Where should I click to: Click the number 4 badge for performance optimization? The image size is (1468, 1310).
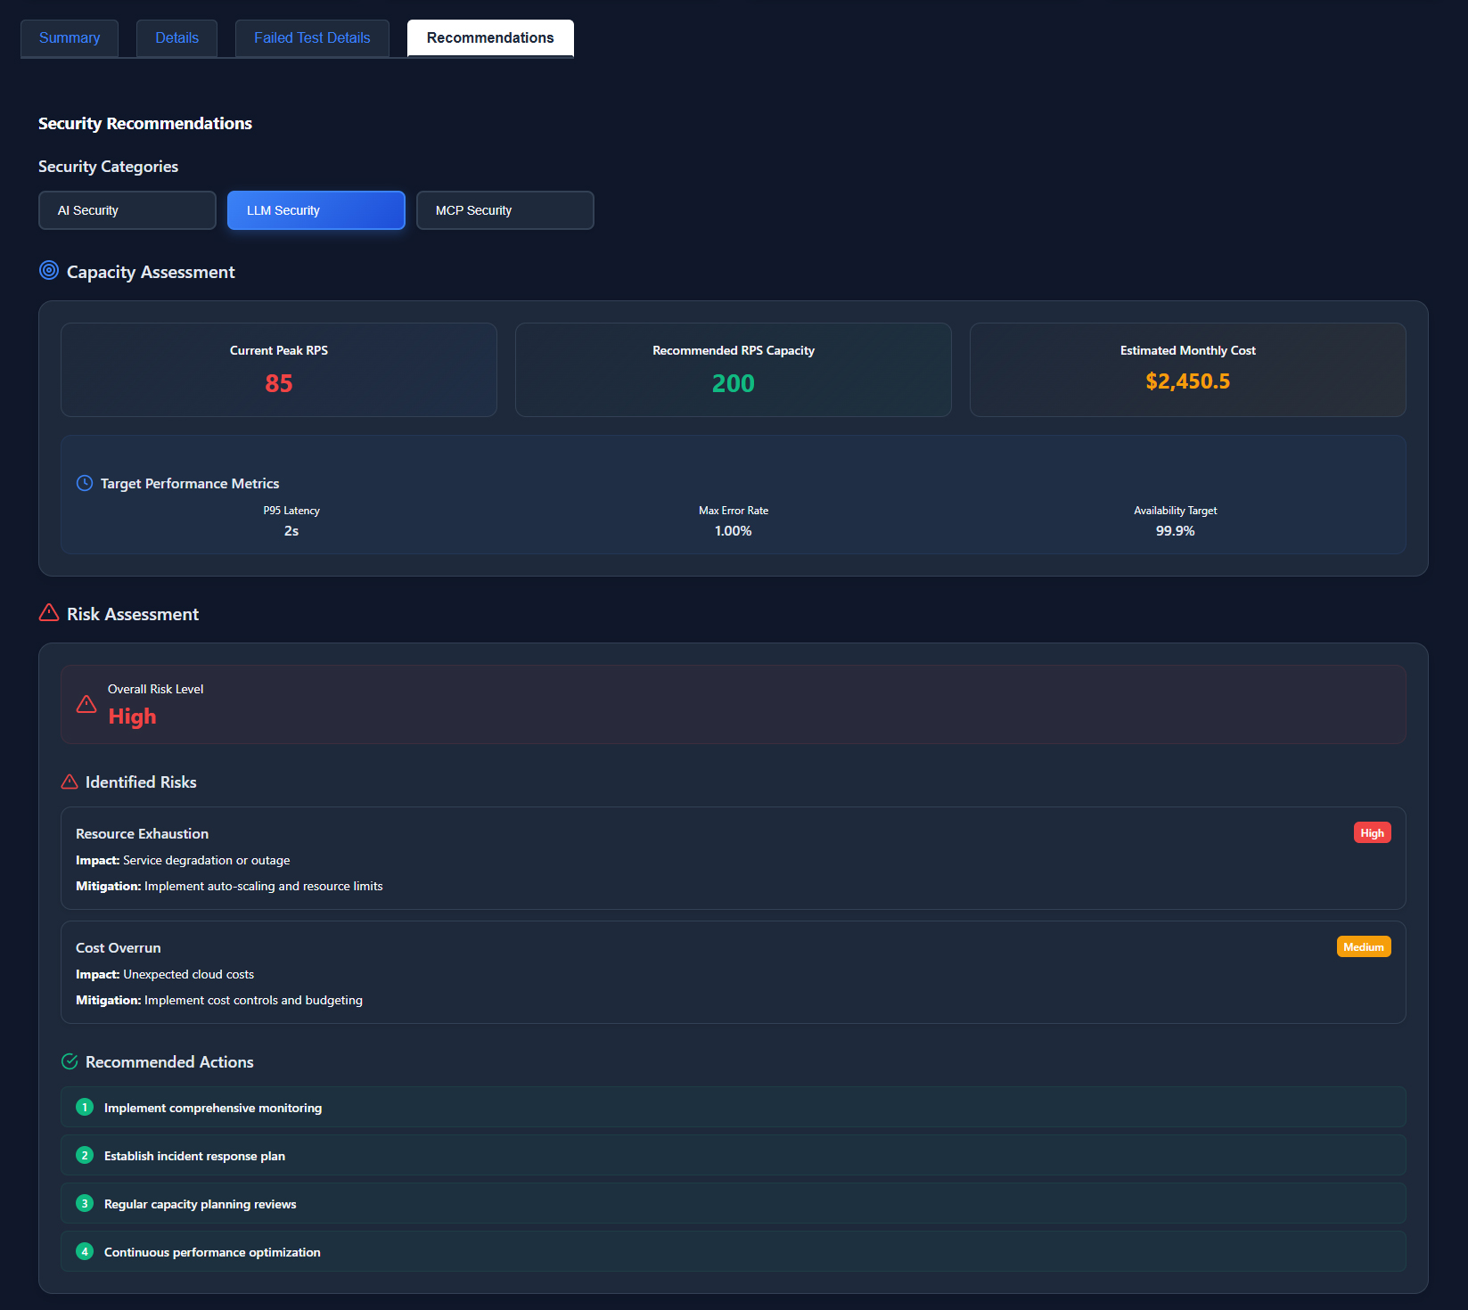[x=85, y=1251]
